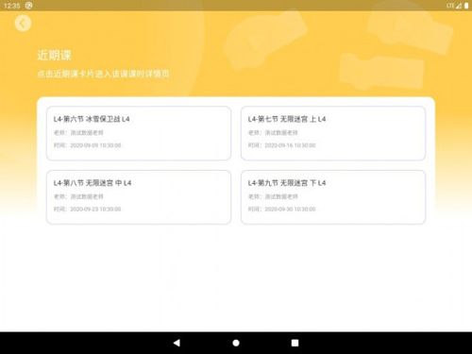Screen dimensions: 472x354
Task: Open the L4-第七节 无限迷宫 上 lesson card
Action: [333, 133]
